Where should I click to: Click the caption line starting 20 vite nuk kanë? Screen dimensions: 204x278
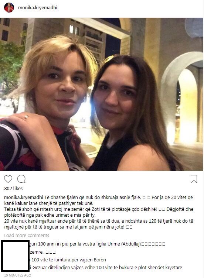click(99, 221)
